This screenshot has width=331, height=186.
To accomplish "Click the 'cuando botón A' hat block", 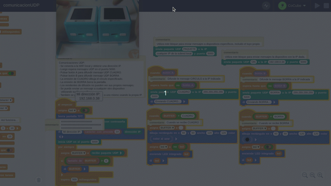I will tap(155, 73).
